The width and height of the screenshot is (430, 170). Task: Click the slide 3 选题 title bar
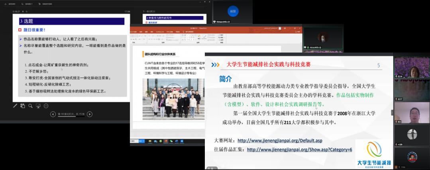[x=72, y=21]
